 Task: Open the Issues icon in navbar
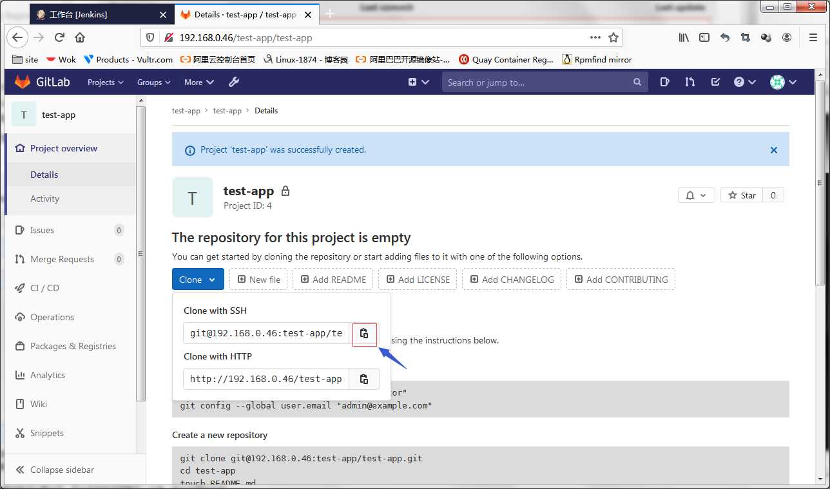pyautogui.click(x=665, y=82)
